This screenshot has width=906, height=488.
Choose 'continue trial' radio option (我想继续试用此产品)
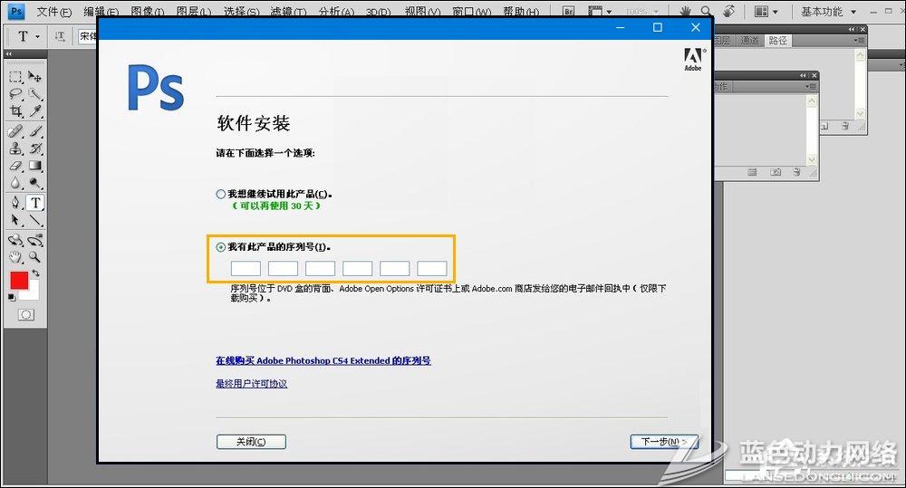coord(221,194)
